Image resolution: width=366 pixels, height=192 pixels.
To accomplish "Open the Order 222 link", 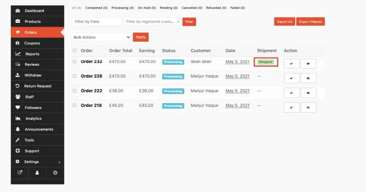I will (x=91, y=90).
